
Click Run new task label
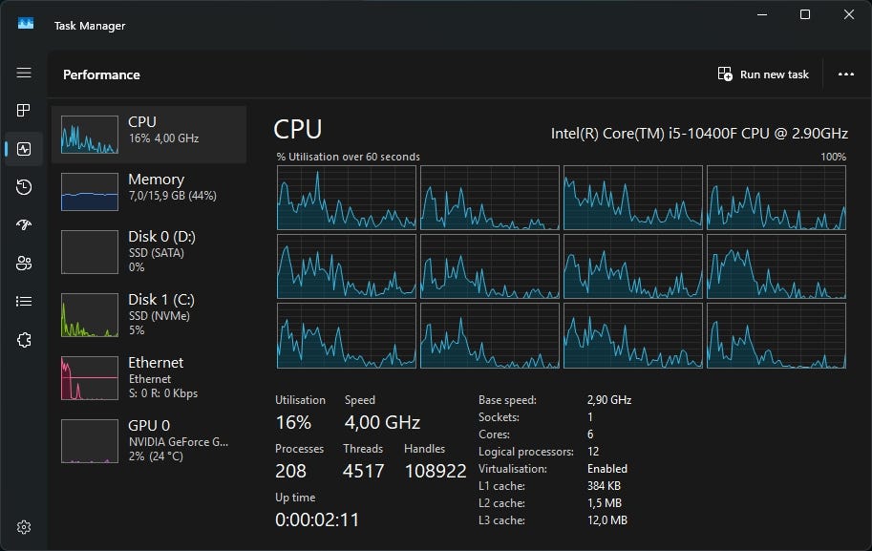775,74
